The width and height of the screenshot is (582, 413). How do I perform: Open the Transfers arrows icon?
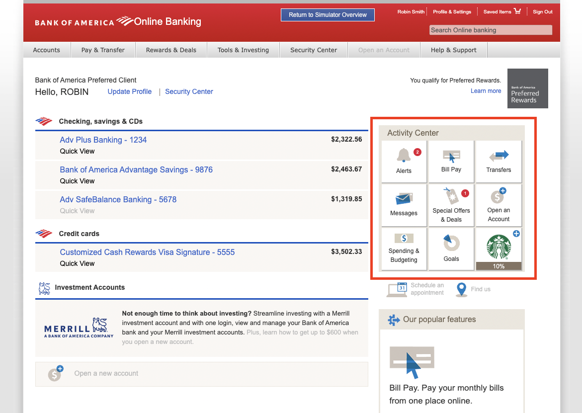coord(499,156)
